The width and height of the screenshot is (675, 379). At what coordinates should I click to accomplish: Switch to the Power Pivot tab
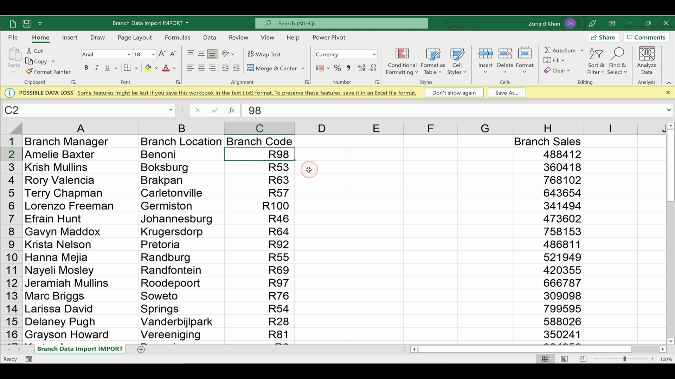pos(329,38)
